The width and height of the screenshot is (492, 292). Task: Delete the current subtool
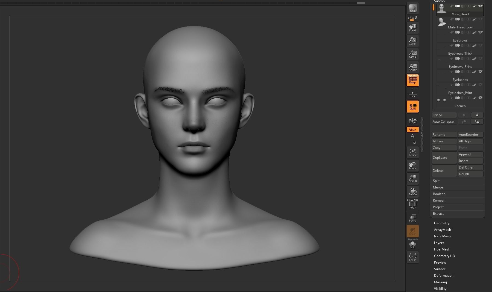pos(444,171)
